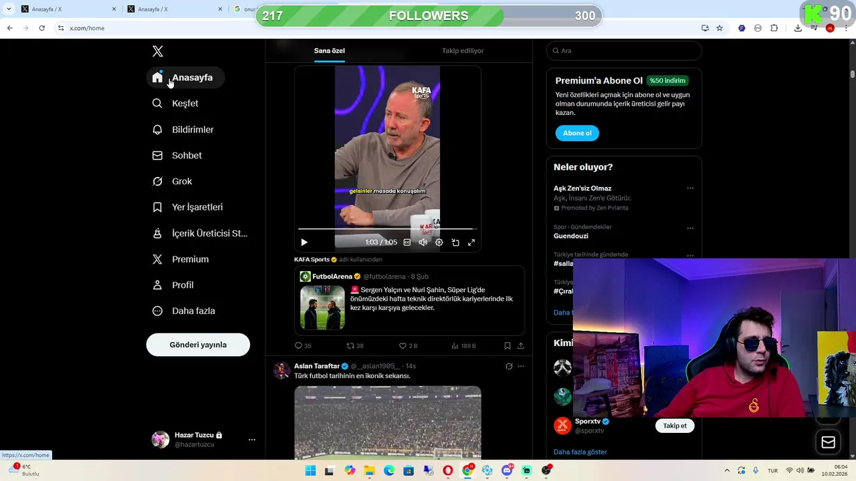Viewport: 856px width, 481px height.
Task: Click Daha fazla göster link
Action: (580, 452)
